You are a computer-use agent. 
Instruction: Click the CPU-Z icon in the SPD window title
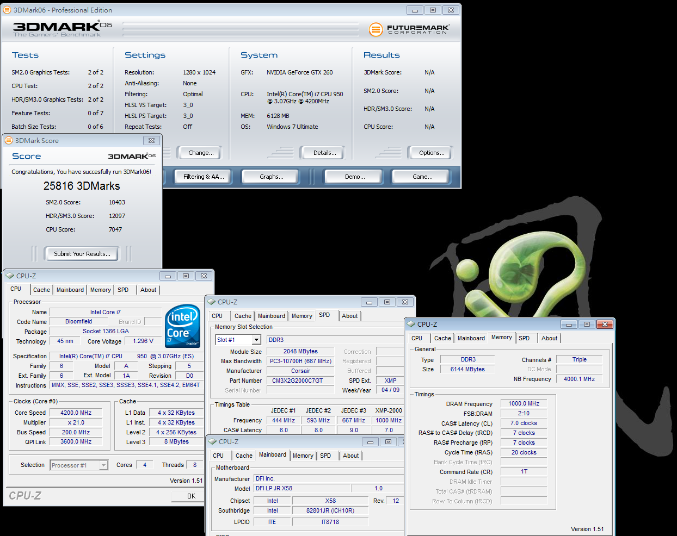[211, 302]
